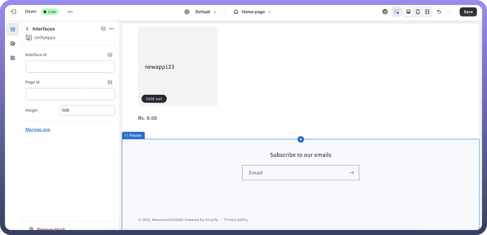Viewport: 487px width, 235px height.
Task: Open the App embeds sidebar icon
Action: point(13,58)
